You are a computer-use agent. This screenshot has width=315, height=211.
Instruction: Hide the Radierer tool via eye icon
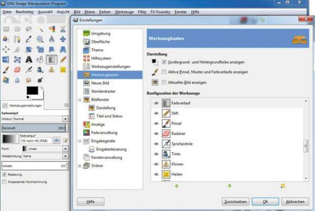[x=156, y=134]
